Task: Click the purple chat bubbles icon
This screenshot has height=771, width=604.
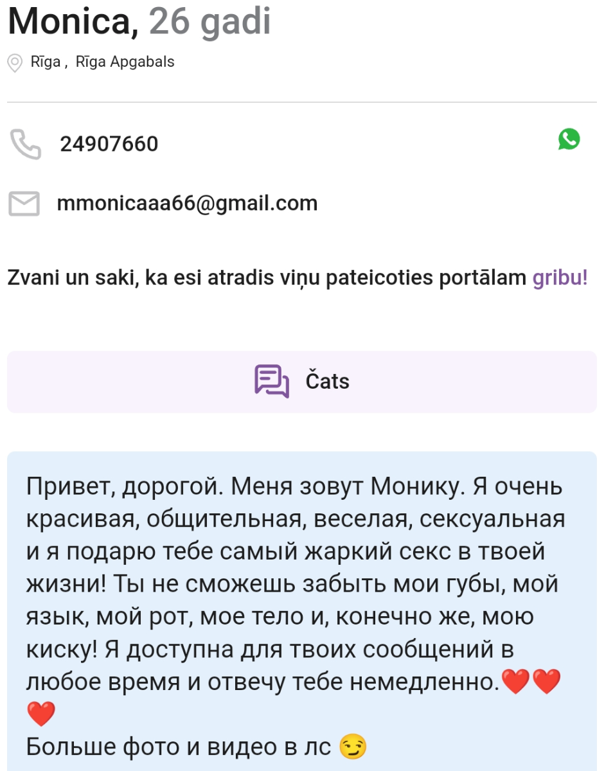Action: [272, 382]
